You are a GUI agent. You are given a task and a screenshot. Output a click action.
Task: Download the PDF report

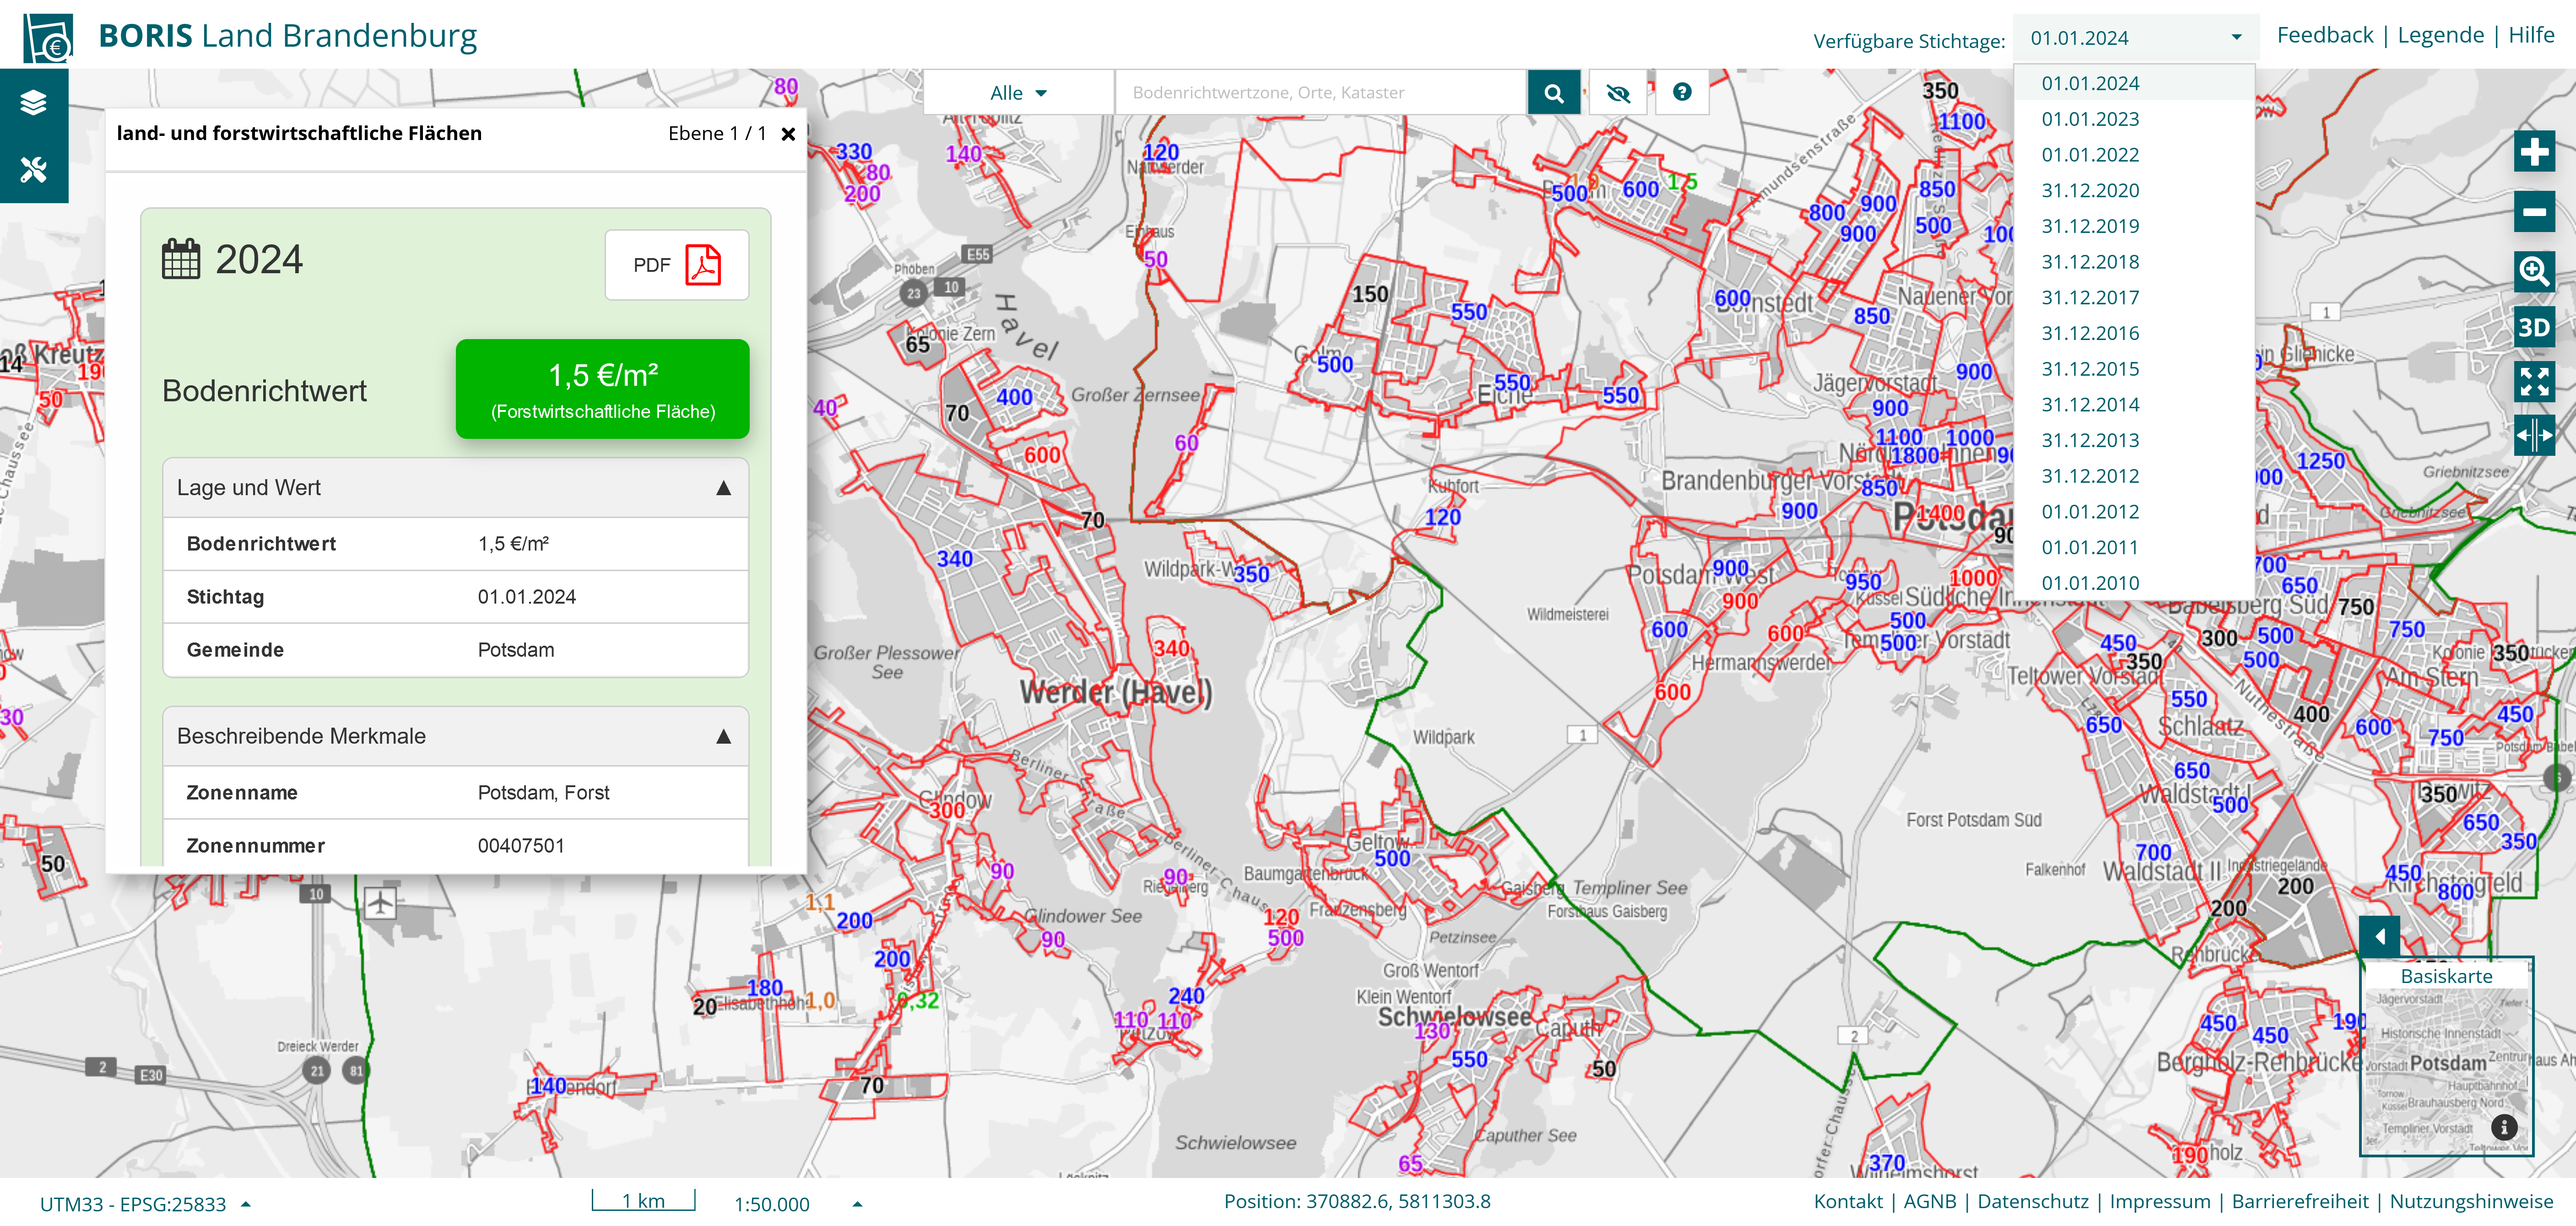tap(677, 265)
